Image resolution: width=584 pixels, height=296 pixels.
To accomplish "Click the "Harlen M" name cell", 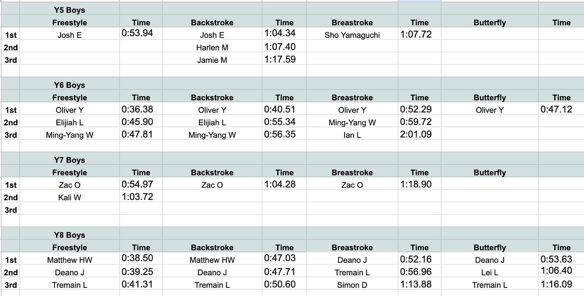I will point(212,47).
